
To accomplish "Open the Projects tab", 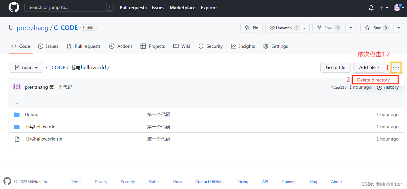I will (153, 46).
